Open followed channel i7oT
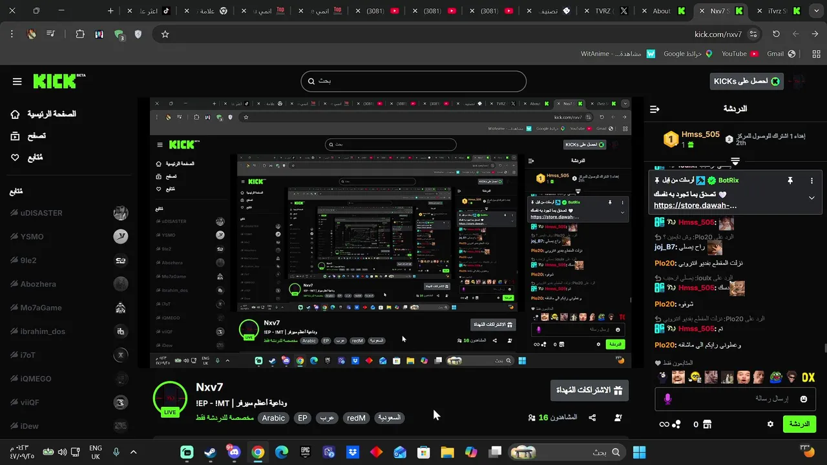The height and width of the screenshot is (465, 827). tap(68, 355)
